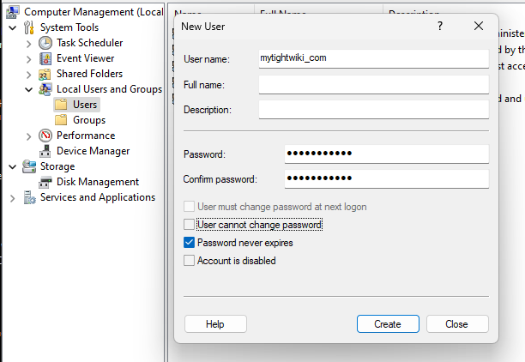Enable User cannot change password checkbox

point(190,225)
